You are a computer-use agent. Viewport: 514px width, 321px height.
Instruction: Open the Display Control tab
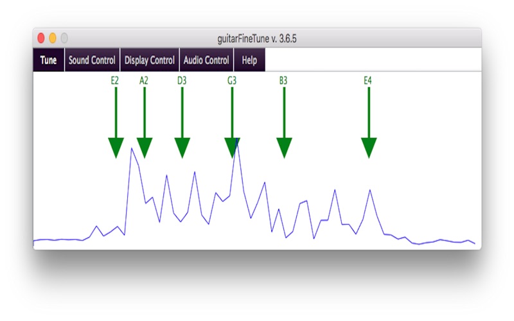(x=150, y=60)
